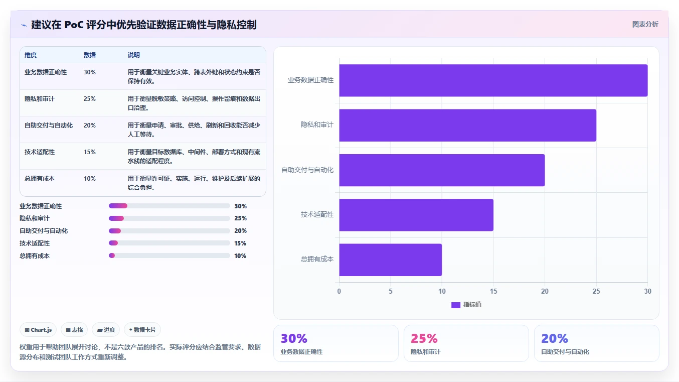Click the 技术适配性 chart bar
This screenshot has width=679, height=382.
click(416, 215)
